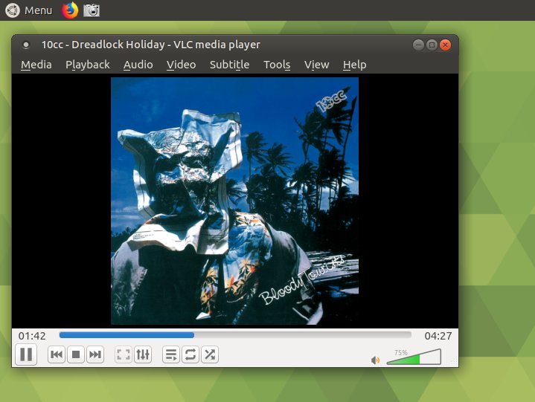535x402 pixels.
Task: Launch Firefox from the top panel
Action: click(70, 10)
